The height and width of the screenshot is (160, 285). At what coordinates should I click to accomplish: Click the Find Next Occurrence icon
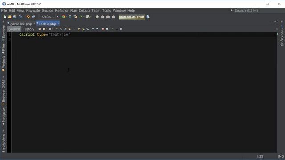tap(65, 29)
